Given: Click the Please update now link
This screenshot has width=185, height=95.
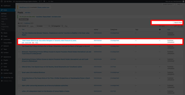Looking at the screenshot, I should [43, 7].
